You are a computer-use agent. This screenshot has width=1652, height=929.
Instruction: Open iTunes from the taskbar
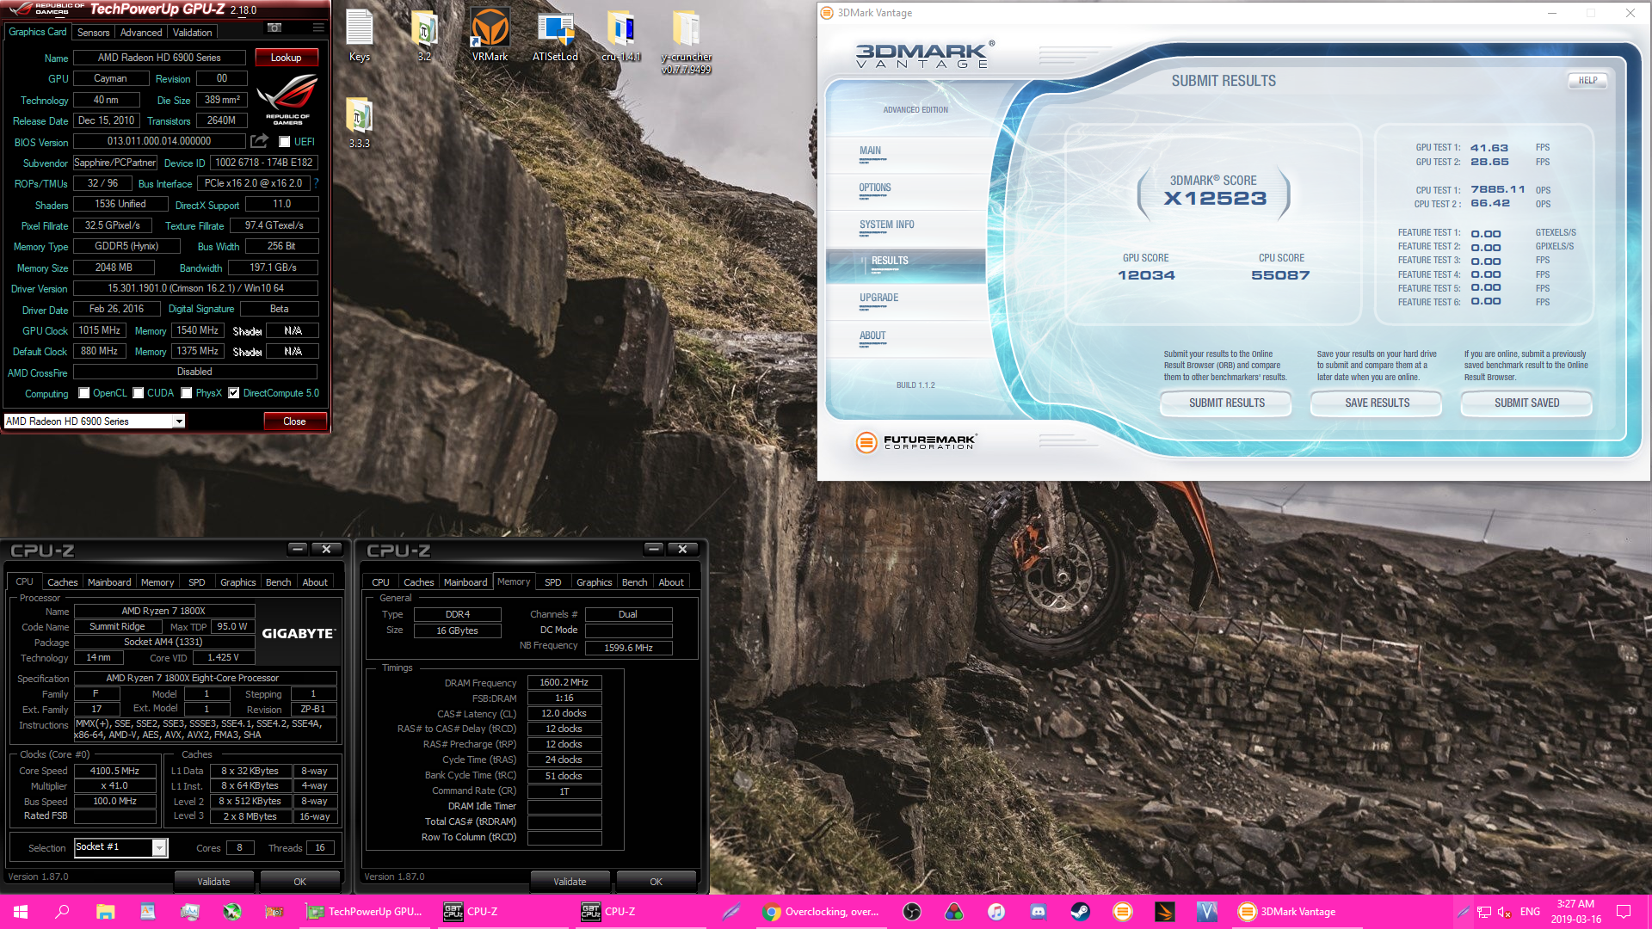996,912
